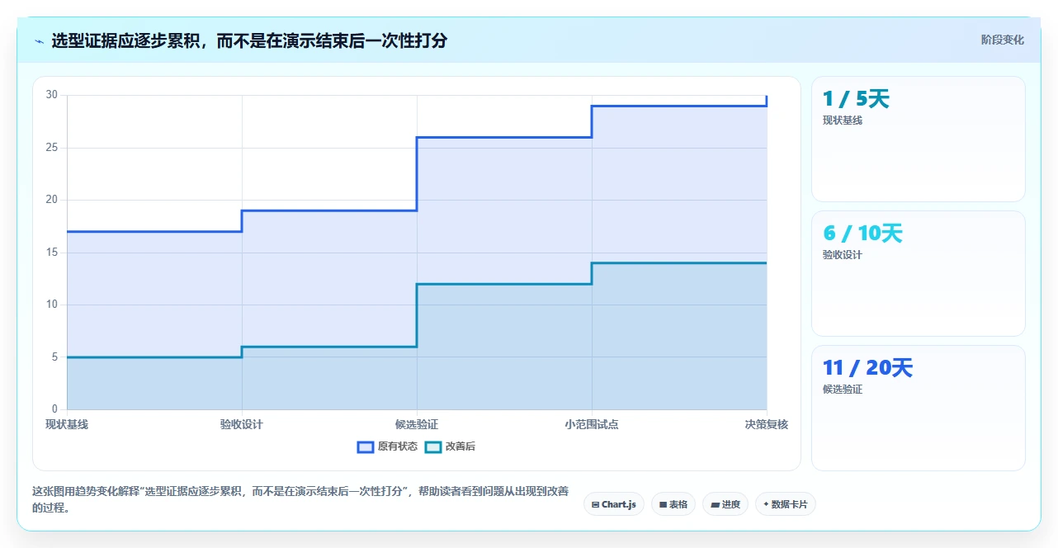Screen dimensions: 1058x548
Task: Click the y-axis value 10
Action: [52, 305]
